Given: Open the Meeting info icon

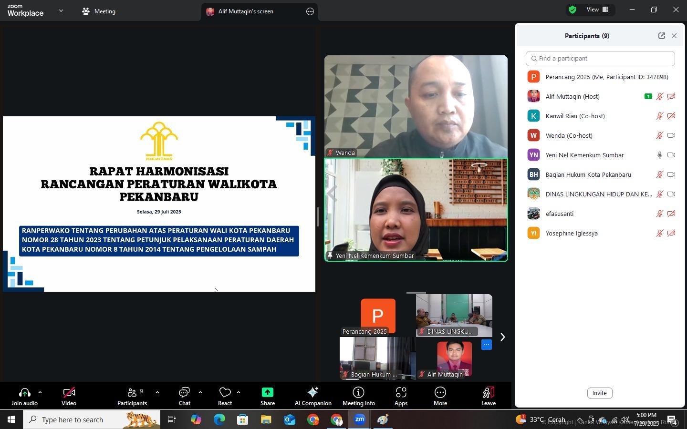Looking at the screenshot, I should click(x=358, y=396).
